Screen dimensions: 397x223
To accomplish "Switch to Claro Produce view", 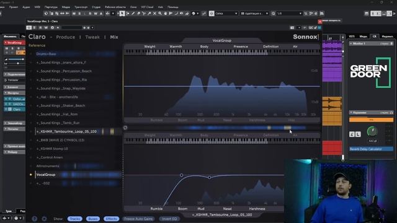I will click(66, 37).
